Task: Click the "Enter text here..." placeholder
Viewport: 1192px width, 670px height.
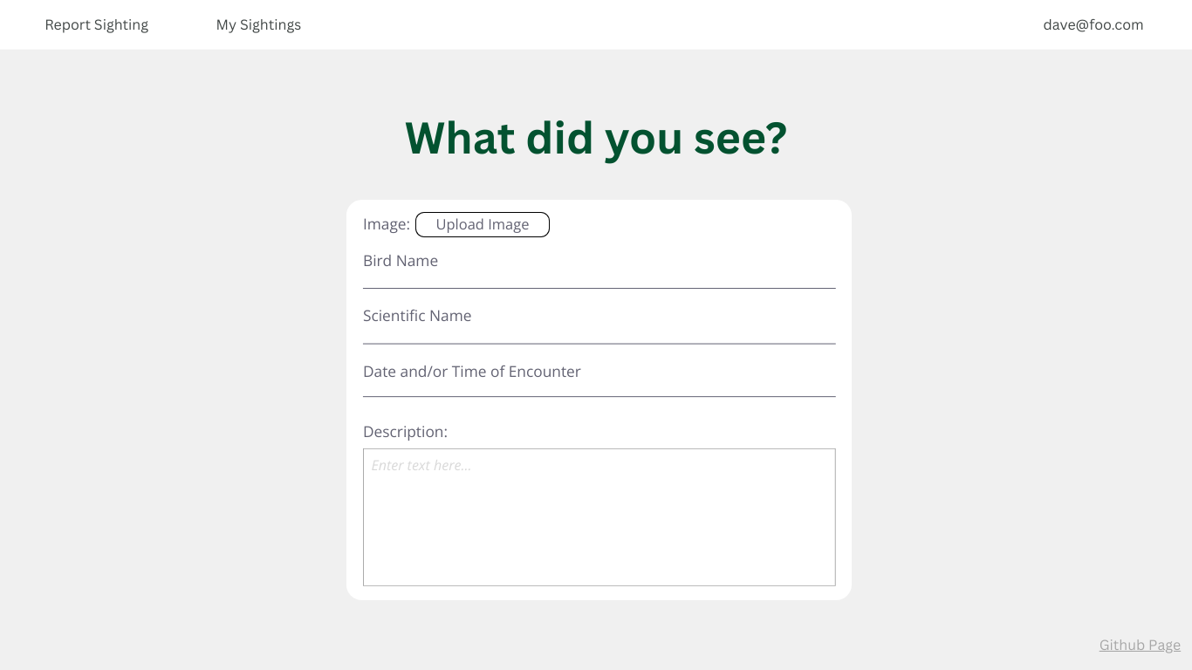Action: [421, 466]
